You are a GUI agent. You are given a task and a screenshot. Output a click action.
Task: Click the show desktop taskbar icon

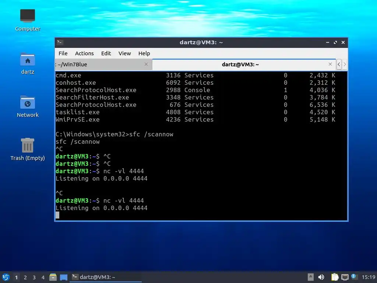point(64,277)
